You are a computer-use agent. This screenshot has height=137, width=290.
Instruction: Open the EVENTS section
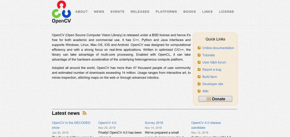(118, 12)
